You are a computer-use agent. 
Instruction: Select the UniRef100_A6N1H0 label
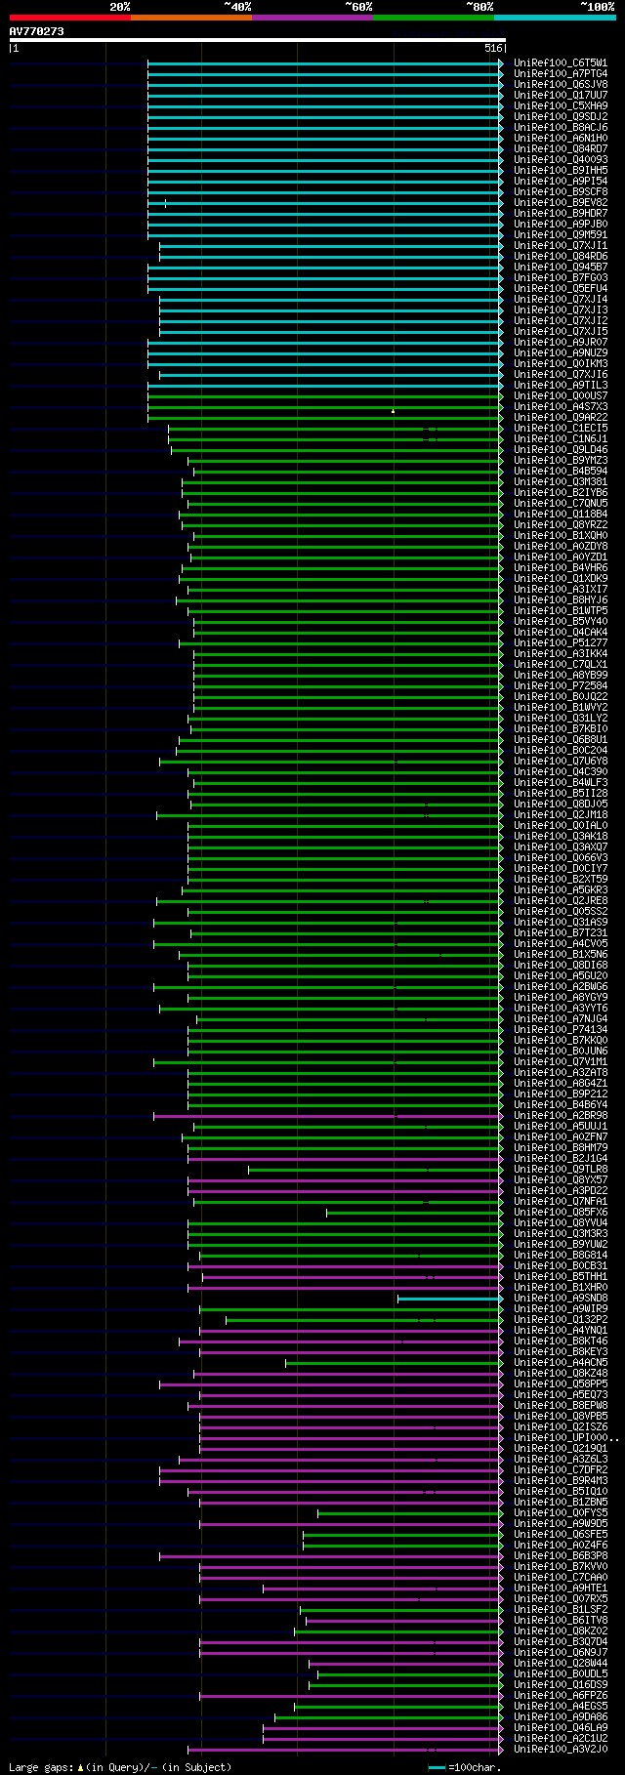click(561, 139)
